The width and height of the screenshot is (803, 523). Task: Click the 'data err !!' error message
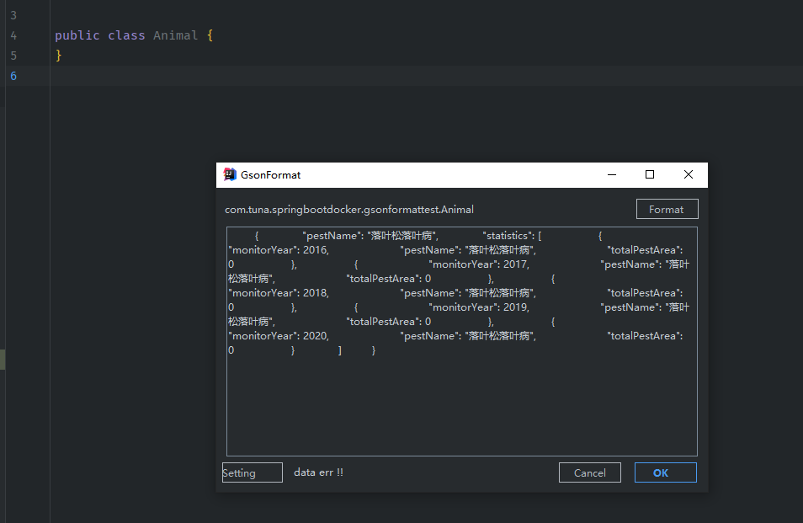(318, 472)
